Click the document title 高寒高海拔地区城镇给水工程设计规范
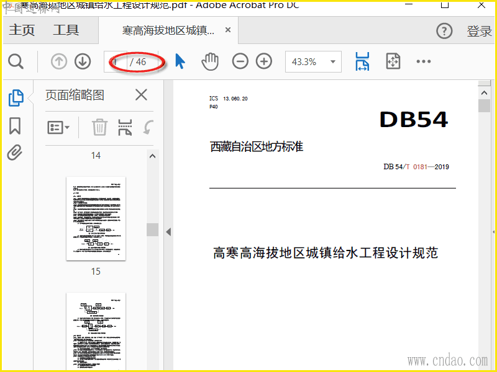The width and height of the screenshot is (497, 372). [326, 253]
